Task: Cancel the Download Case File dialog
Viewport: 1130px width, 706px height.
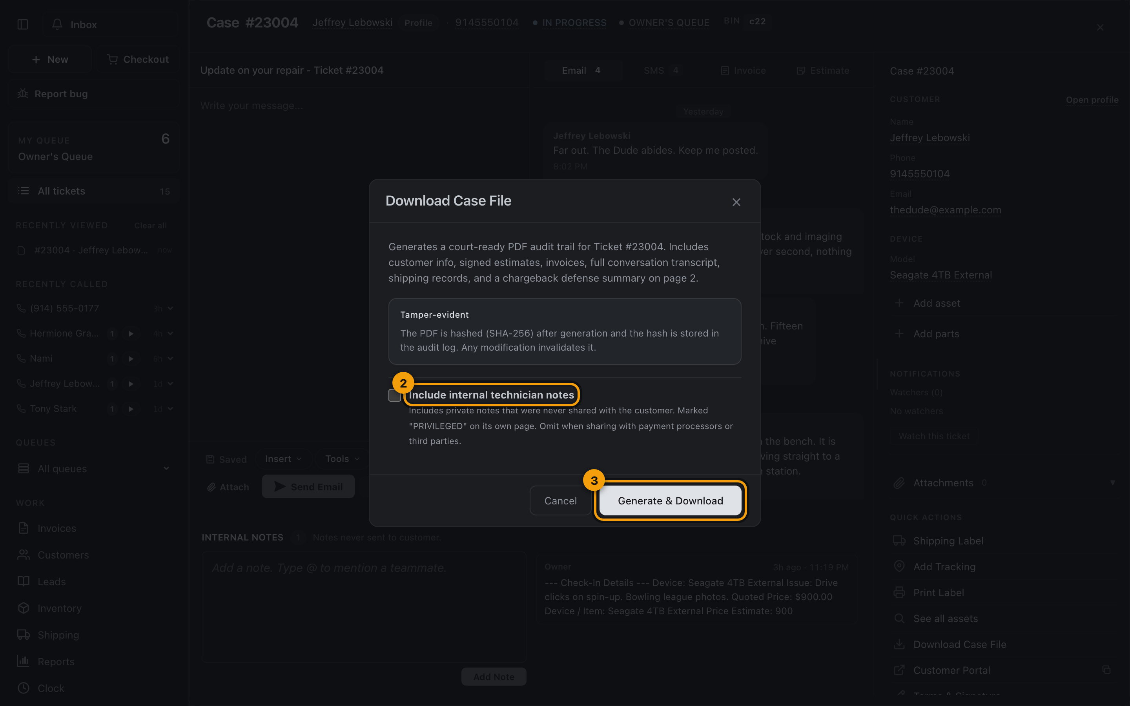Action: 560,500
